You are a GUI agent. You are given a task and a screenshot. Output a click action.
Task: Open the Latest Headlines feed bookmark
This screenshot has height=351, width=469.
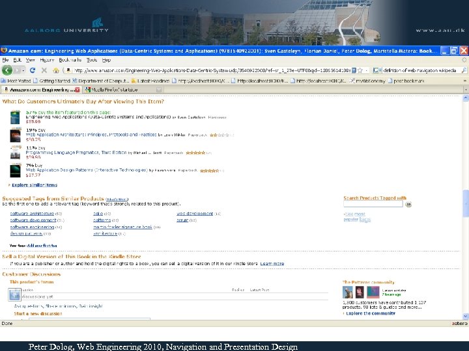pyautogui.click(x=150, y=81)
